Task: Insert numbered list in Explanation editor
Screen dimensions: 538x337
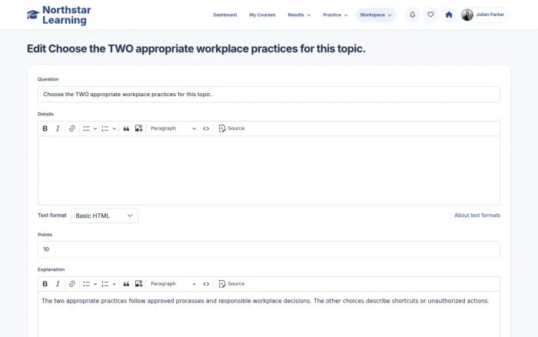Action: [x=105, y=284]
